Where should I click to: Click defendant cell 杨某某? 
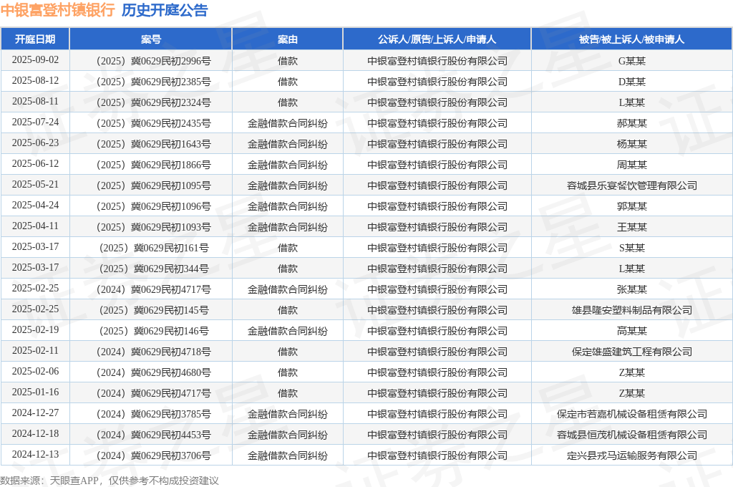coord(631,144)
